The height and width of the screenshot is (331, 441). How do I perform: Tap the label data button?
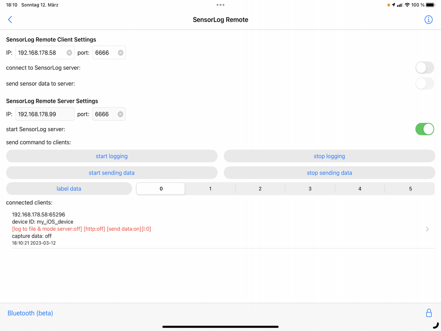click(x=69, y=188)
